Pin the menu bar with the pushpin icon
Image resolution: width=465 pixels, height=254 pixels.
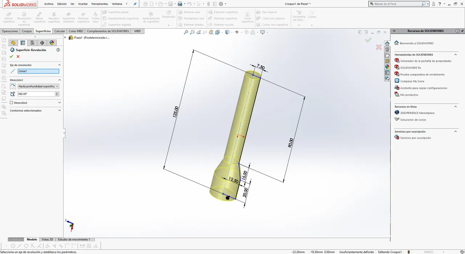coord(135,4)
